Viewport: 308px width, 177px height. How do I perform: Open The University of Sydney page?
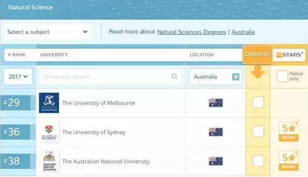coord(94,132)
